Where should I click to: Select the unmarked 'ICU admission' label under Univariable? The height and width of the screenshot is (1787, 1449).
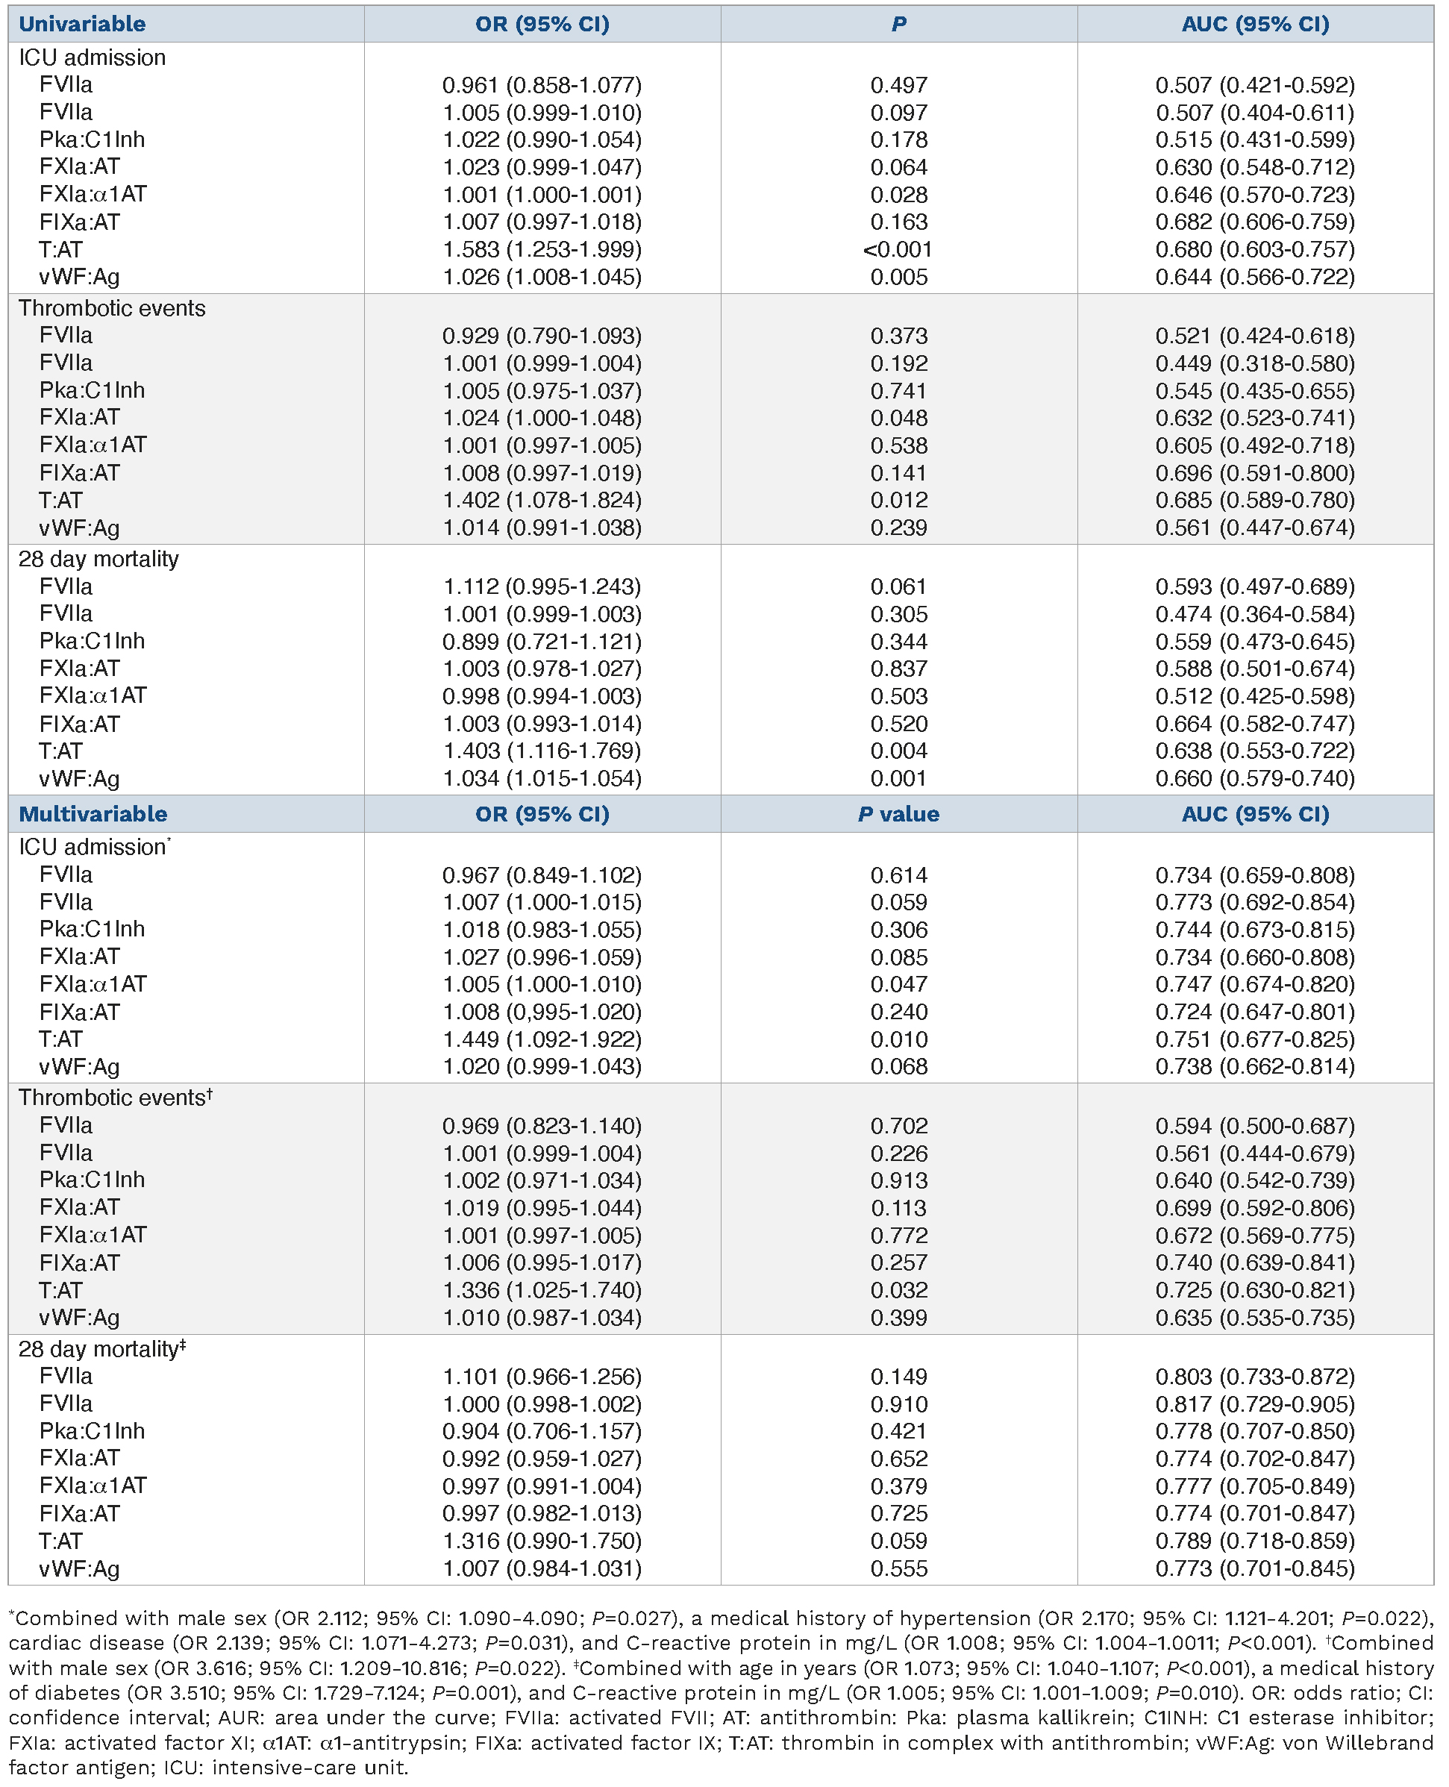coord(92,57)
